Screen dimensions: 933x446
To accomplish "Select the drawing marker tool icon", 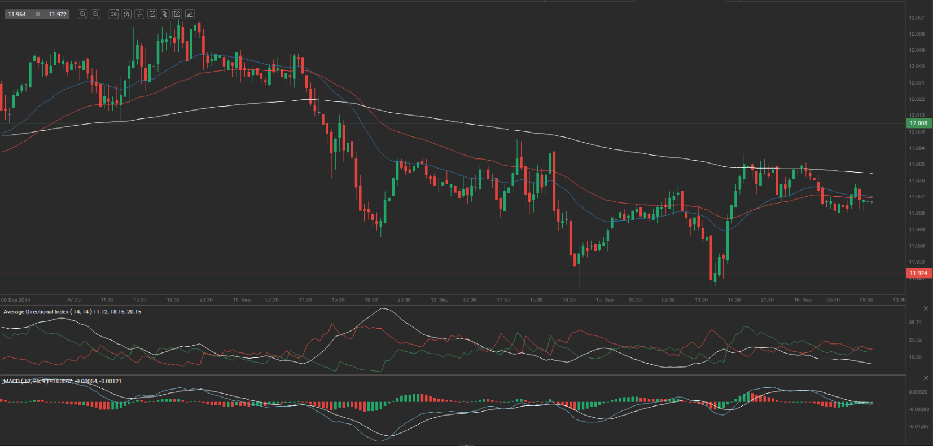I will [190, 14].
